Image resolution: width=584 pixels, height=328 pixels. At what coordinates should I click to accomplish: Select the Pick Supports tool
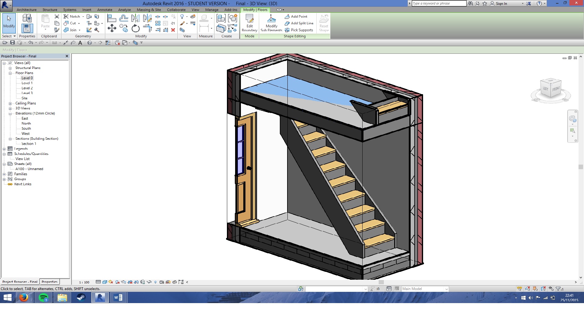tap(299, 30)
